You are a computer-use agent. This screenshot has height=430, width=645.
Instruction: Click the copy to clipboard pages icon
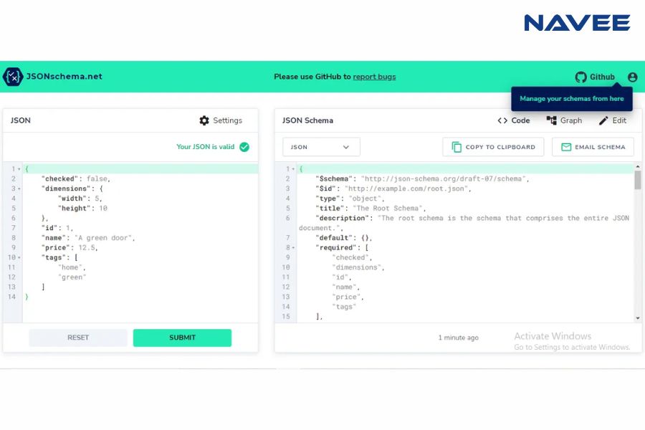457,147
